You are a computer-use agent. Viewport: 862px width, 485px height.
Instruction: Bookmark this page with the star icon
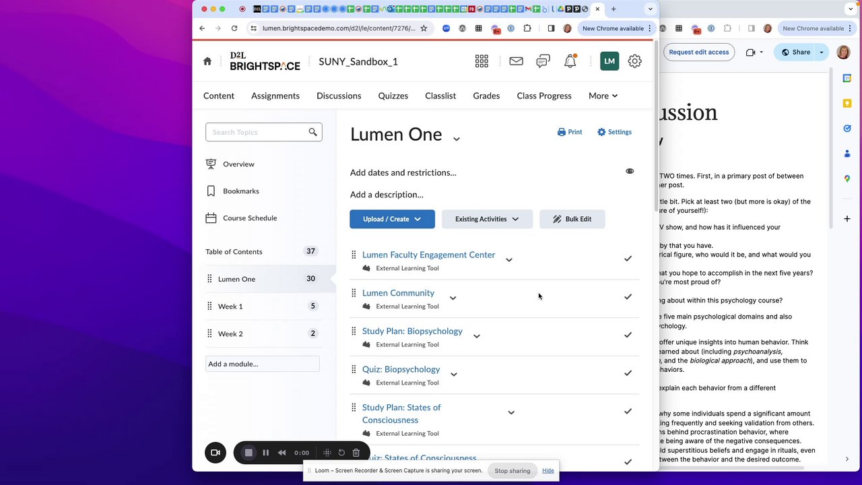pyautogui.click(x=424, y=28)
